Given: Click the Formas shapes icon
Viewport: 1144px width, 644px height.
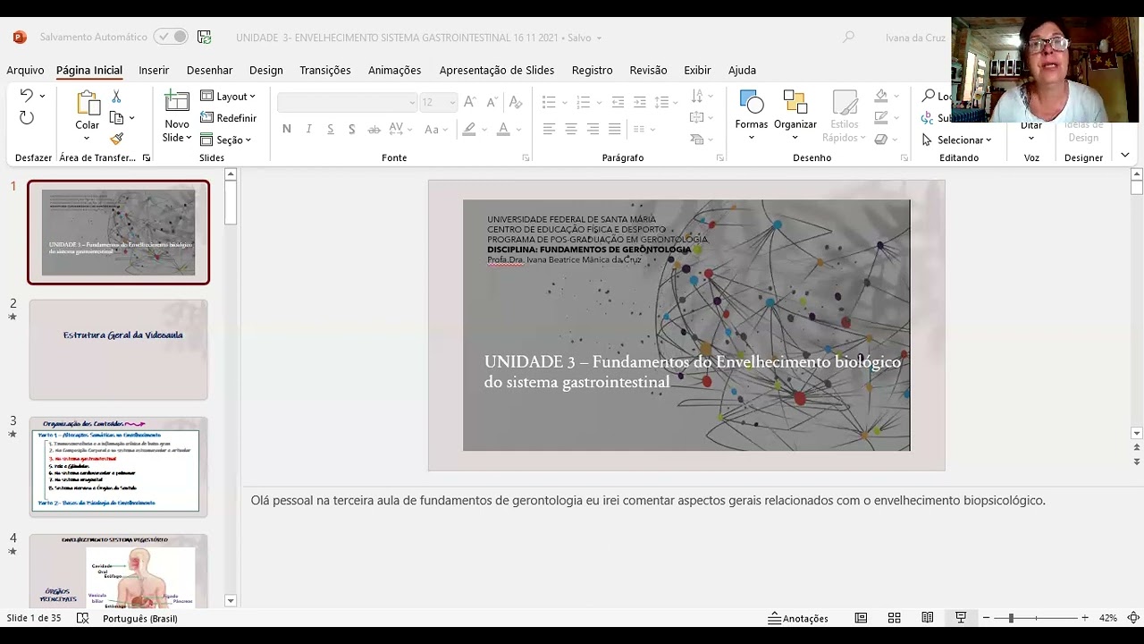Looking at the screenshot, I should [752, 103].
